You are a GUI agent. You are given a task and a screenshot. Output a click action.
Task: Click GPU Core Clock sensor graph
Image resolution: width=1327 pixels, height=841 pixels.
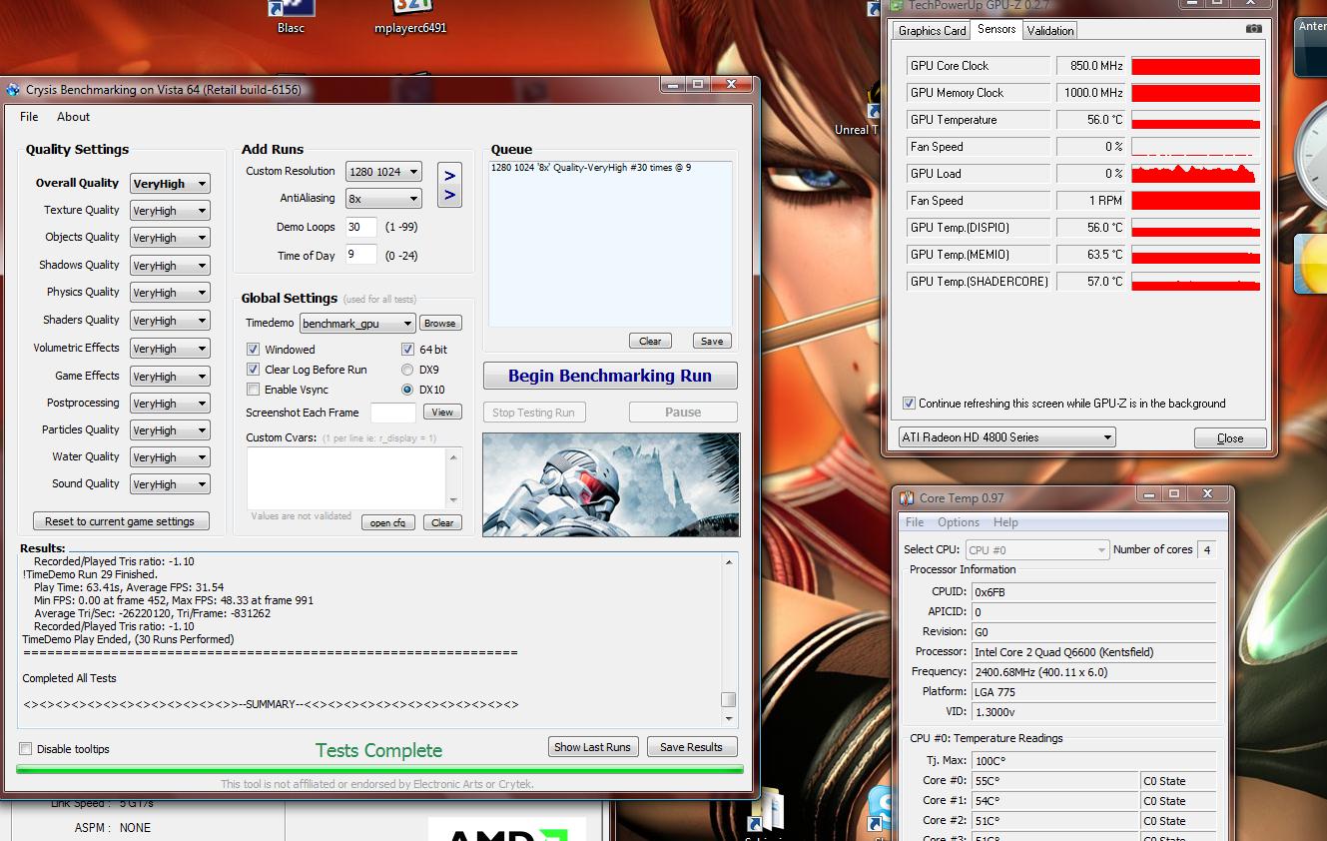1195,66
